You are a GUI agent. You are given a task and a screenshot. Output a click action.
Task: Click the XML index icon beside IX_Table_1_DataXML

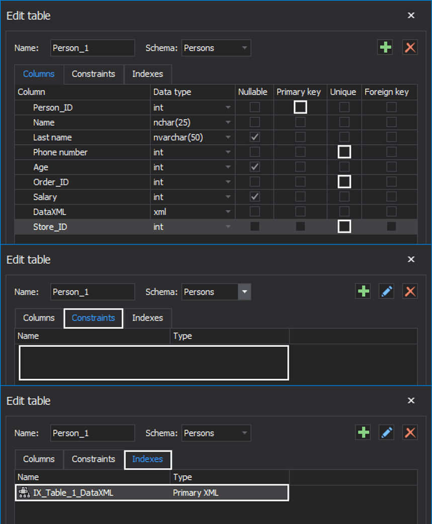pyautogui.click(x=23, y=492)
